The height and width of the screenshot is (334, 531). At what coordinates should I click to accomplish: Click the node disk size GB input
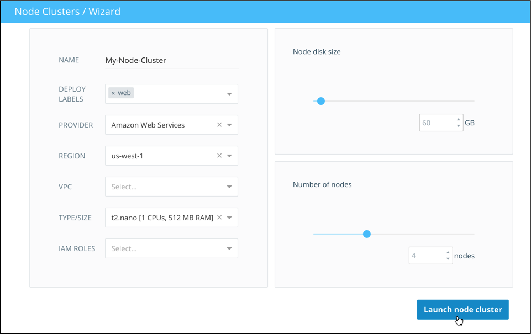click(x=437, y=123)
